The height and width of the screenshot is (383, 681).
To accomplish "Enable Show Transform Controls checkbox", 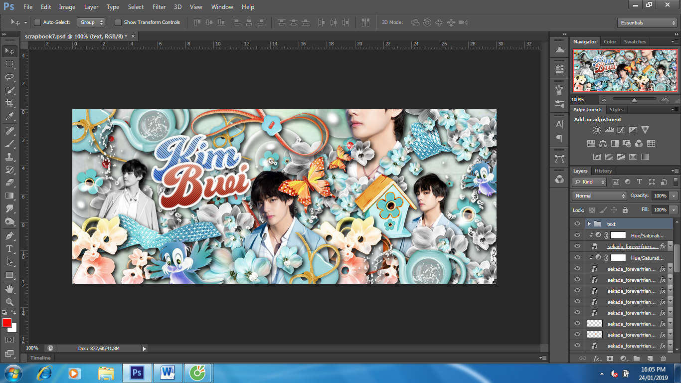I will pyautogui.click(x=118, y=22).
